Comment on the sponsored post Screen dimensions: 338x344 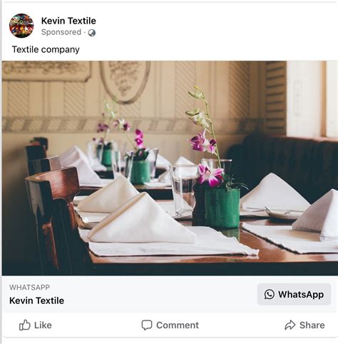[170, 325]
